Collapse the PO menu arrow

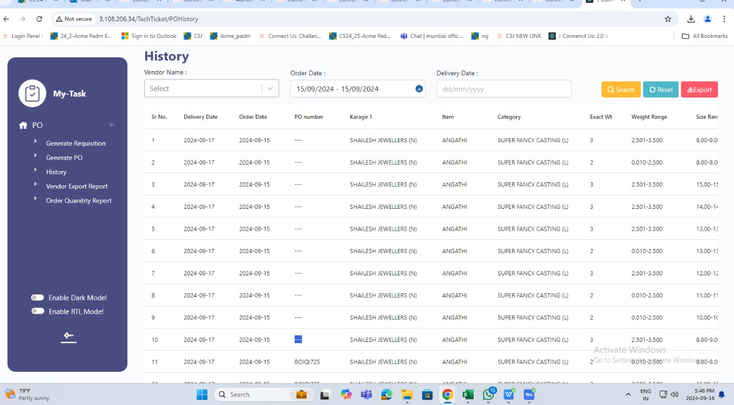point(112,125)
